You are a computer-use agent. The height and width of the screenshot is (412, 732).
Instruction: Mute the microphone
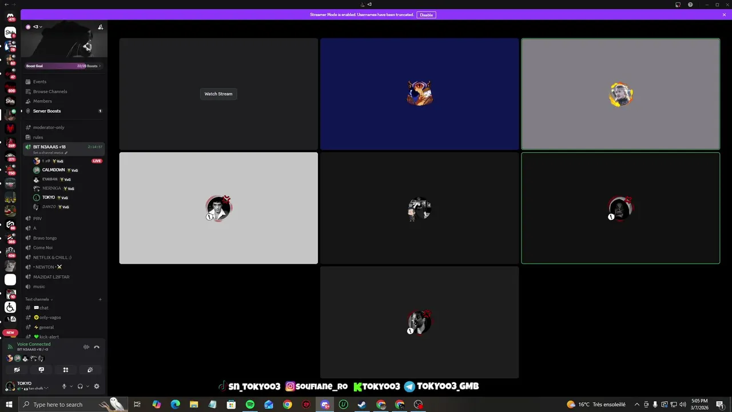[64, 386]
